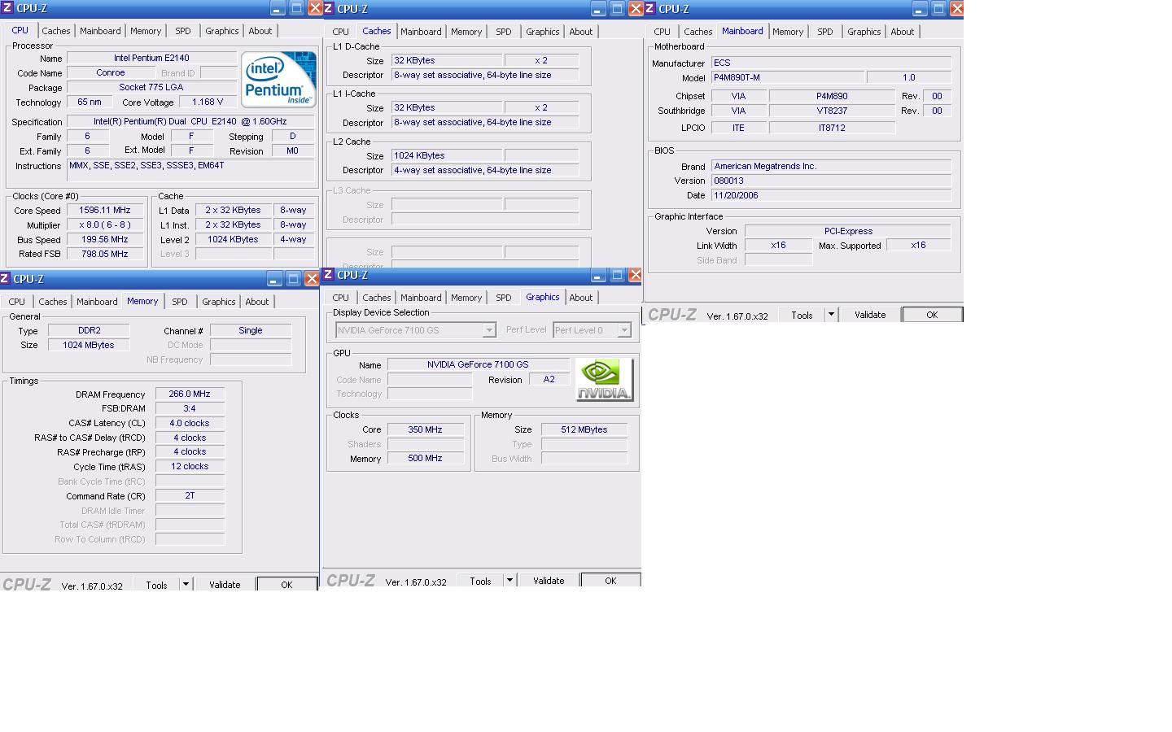
Task: Click the Z title icon of the Memory window
Action: [x=5, y=279]
